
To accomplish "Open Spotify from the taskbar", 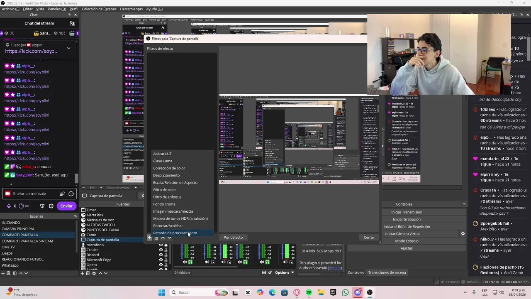I will (x=309, y=292).
